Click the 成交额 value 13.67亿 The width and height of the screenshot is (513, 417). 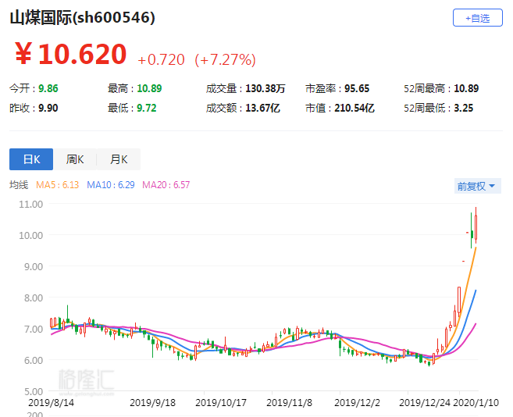pos(262,108)
